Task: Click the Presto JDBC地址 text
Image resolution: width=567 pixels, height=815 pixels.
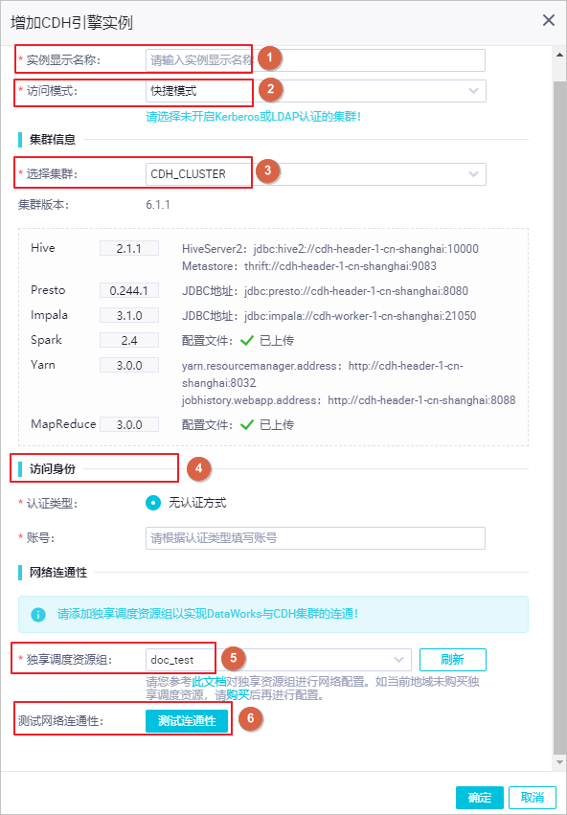Action: 325,291
